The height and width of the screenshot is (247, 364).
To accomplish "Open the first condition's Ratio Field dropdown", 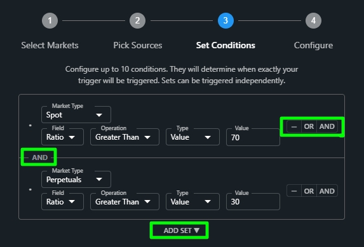I will (62, 137).
